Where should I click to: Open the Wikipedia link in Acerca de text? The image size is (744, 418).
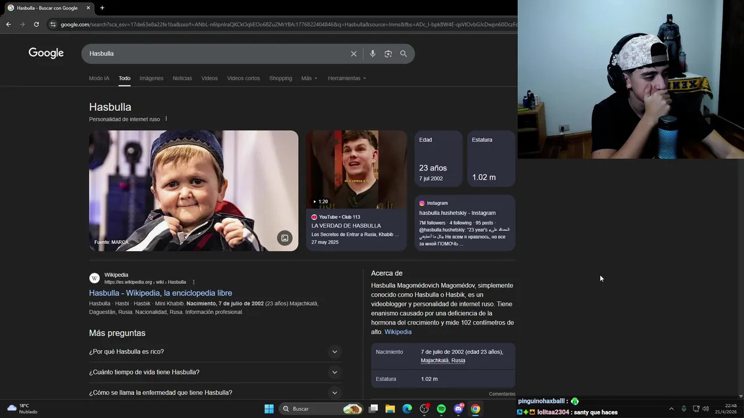pyautogui.click(x=398, y=332)
